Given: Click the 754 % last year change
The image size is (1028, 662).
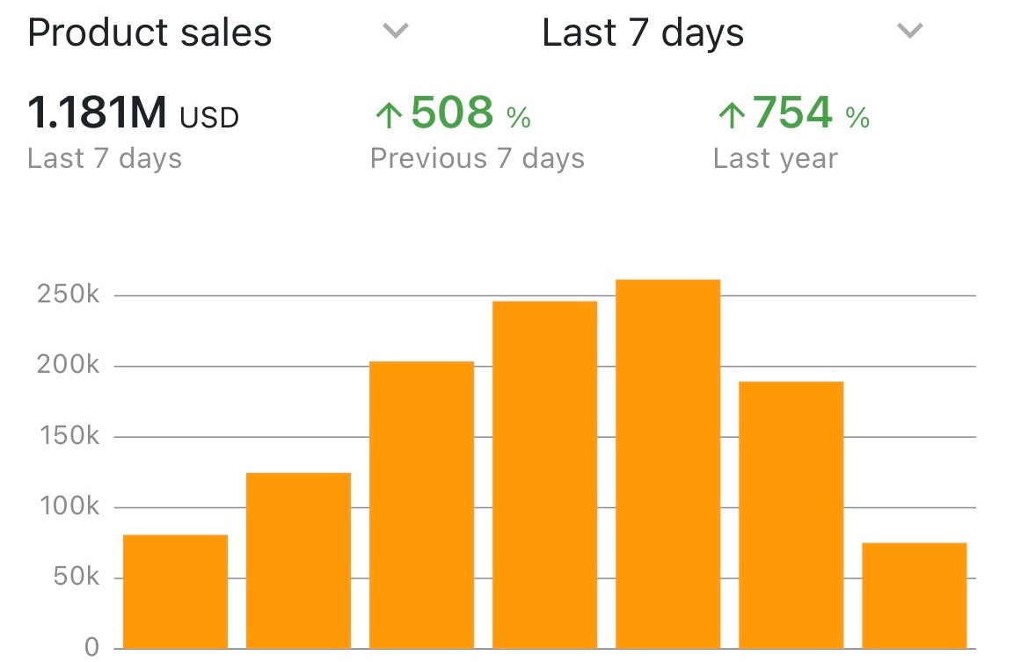Looking at the screenshot, I should pos(812,113).
